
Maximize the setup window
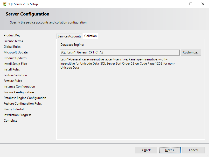[191, 4]
